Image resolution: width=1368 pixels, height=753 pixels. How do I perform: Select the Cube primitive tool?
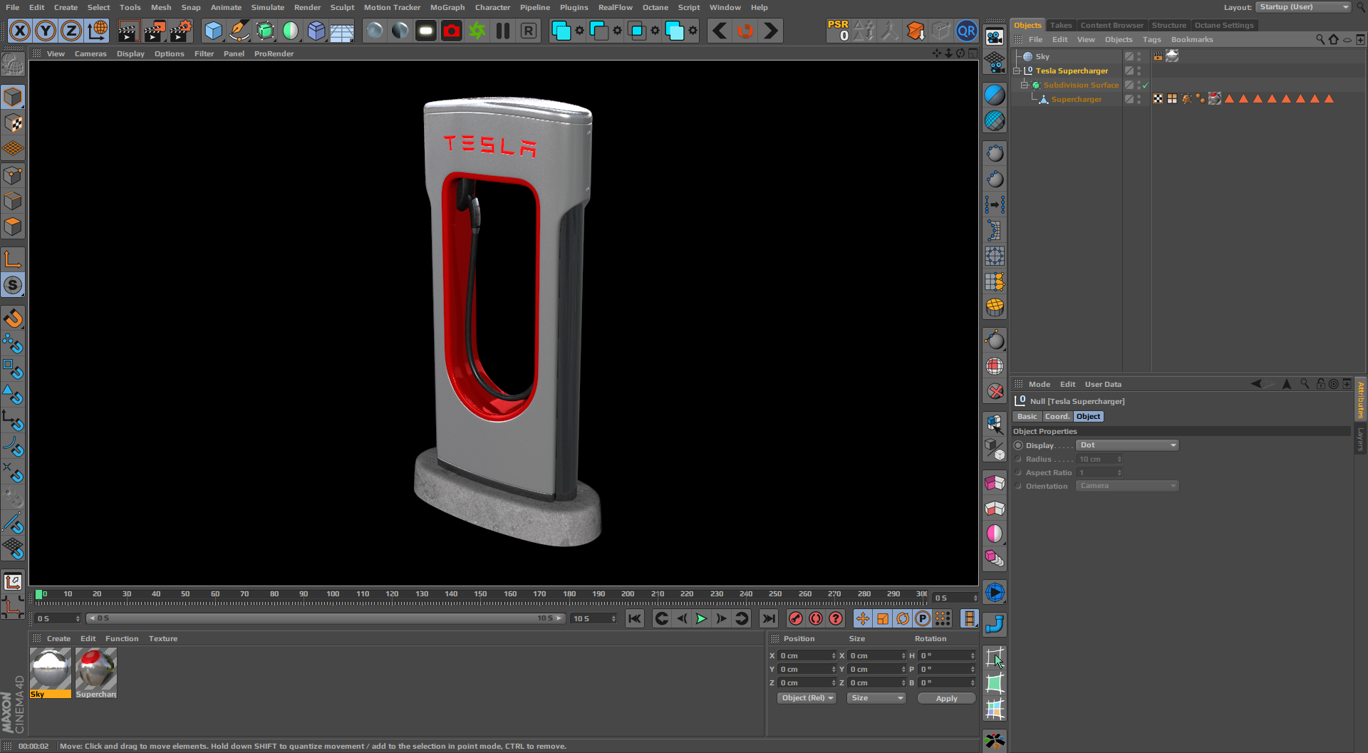[213, 31]
